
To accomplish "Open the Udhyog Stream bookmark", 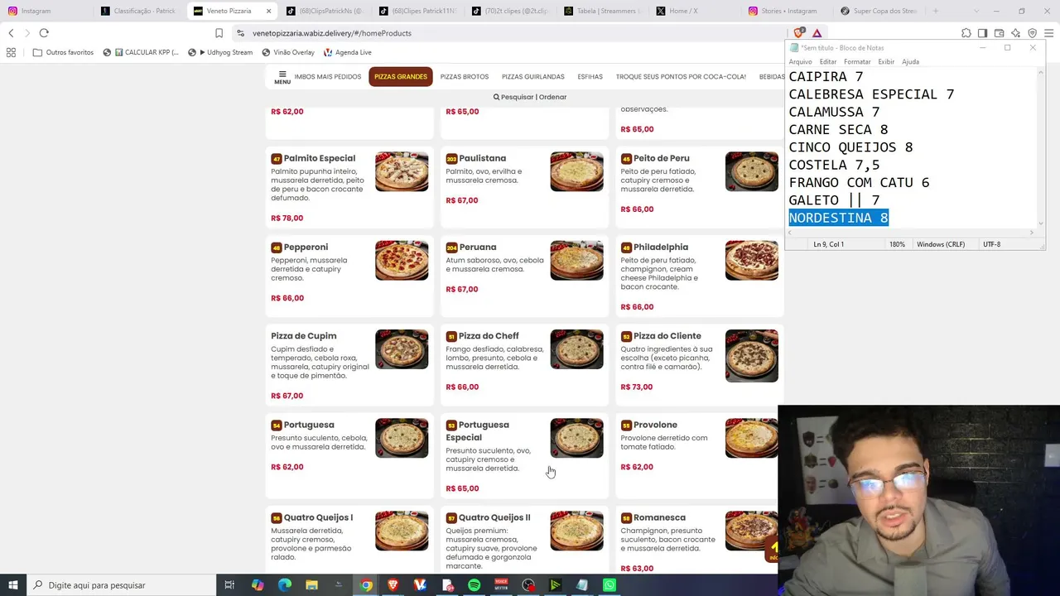I will click(x=220, y=52).
